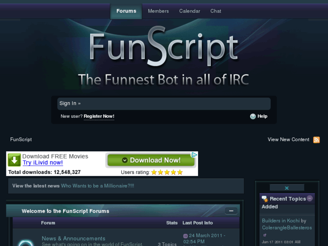Click the orange RSS feed icon

tap(316, 139)
